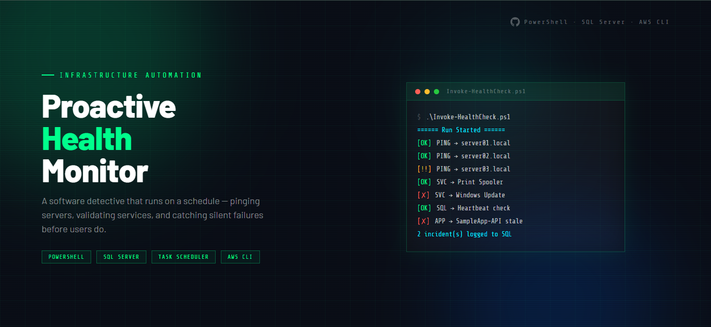The width and height of the screenshot is (711, 327).
Task: Click the word Proactive in heading
Action: tap(109, 106)
